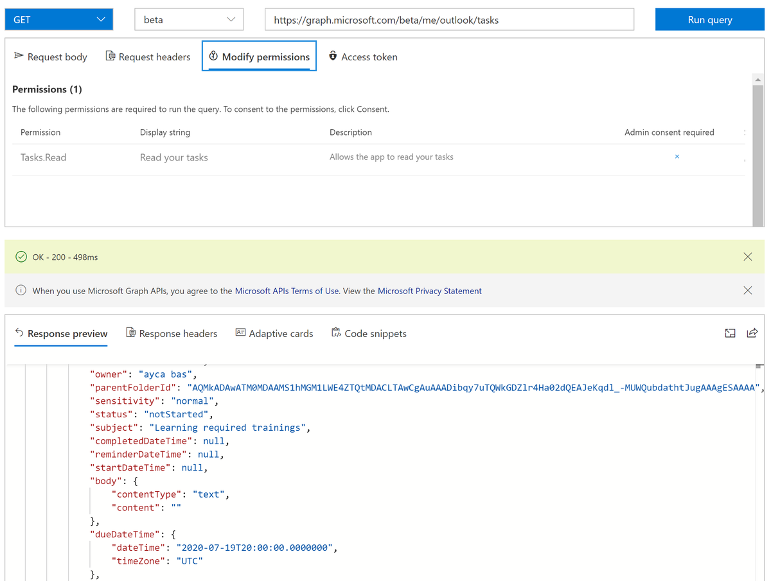Click 'Allows the app to read your tasks'
This screenshot has height=581, width=771.
coord(391,157)
